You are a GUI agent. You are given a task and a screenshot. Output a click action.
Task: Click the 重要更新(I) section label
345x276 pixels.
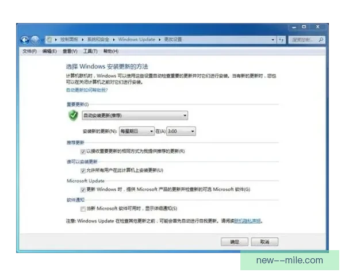coord(78,104)
